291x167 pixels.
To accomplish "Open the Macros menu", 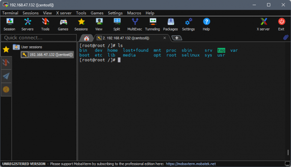I will 134,13.
